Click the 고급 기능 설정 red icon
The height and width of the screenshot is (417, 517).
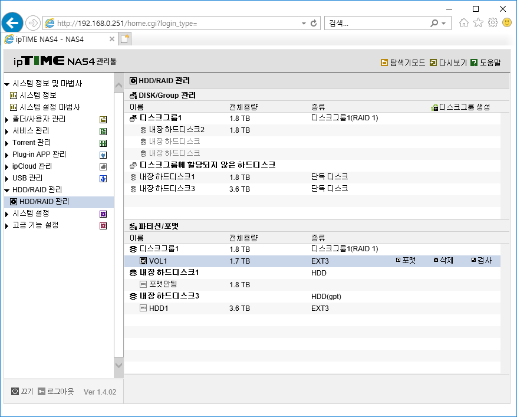coord(103,226)
